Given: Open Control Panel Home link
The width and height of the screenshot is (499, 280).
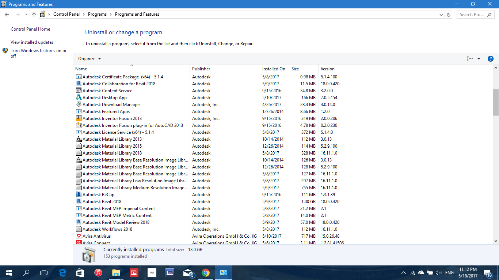Looking at the screenshot, I should pyautogui.click(x=30, y=29).
